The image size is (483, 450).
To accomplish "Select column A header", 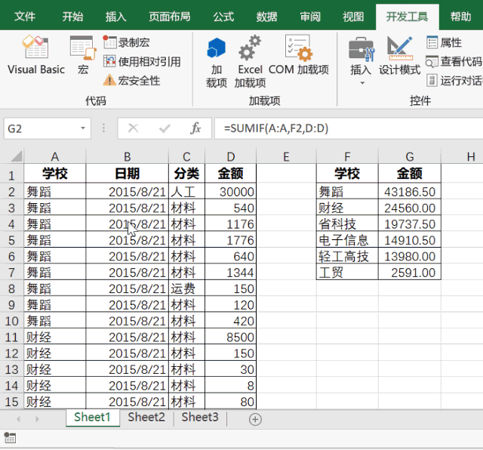I will coord(55,157).
